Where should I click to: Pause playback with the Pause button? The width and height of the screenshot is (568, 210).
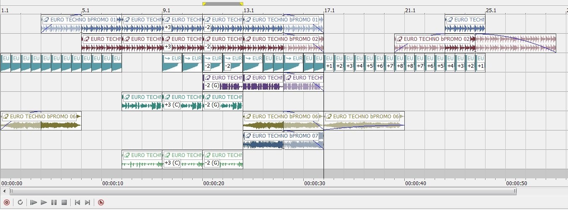click(54, 202)
